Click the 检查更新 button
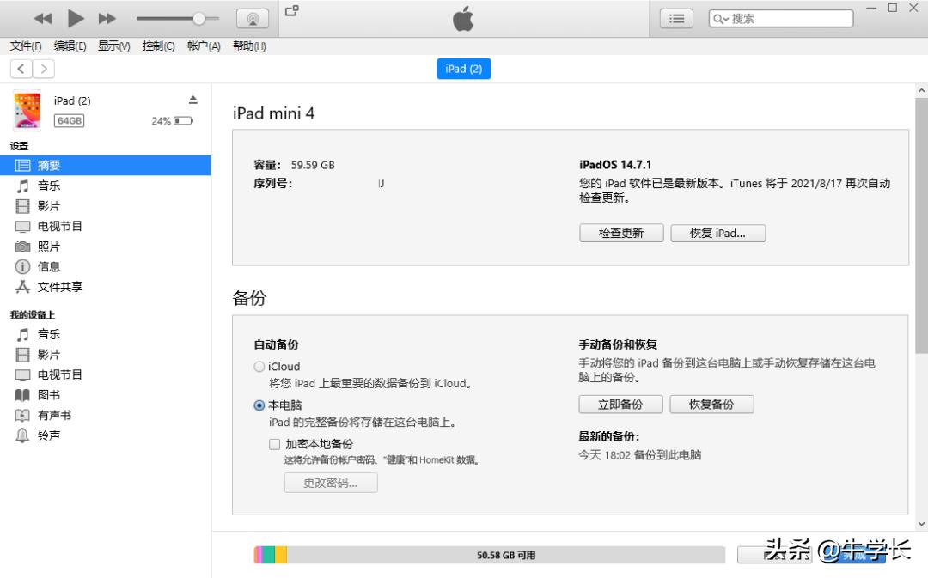 pyautogui.click(x=620, y=232)
